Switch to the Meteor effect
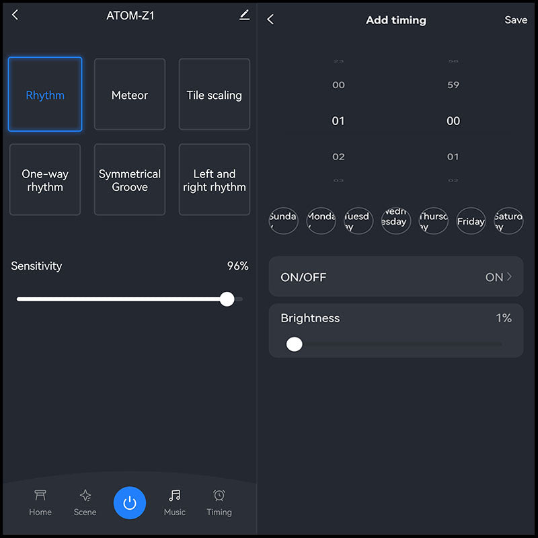The height and width of the screenshot is (538, 538). [129, 94]
